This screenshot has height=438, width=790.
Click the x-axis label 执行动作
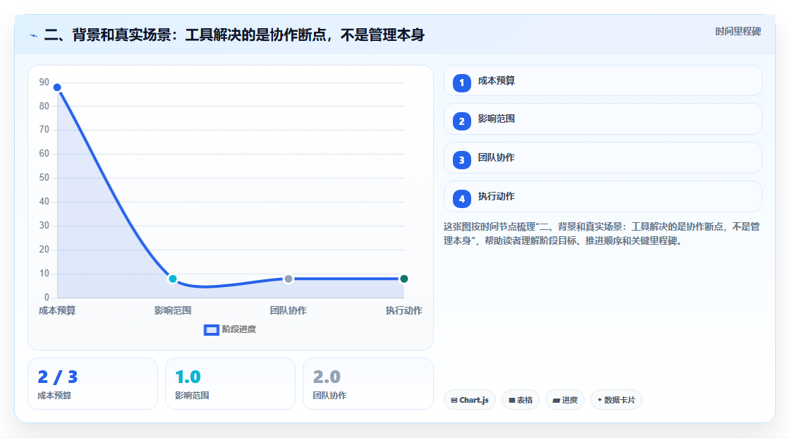404,311
